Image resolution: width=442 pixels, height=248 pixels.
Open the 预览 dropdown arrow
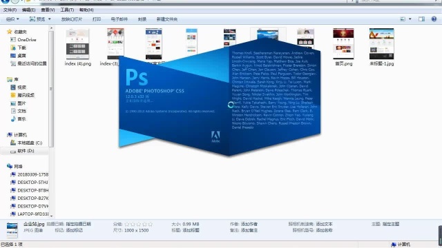pyautogui.click(x=50, y=19)
